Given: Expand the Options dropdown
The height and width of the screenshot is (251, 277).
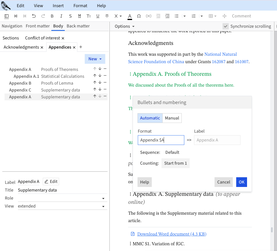Looking at the screenshot, I should pyautogui.click(x=124, y=26).
